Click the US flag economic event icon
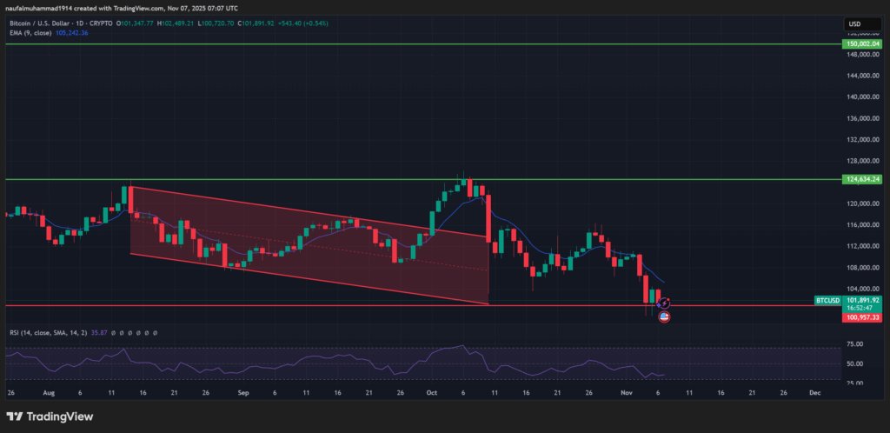The image size is (890, 433). click(x=665, y=317)
